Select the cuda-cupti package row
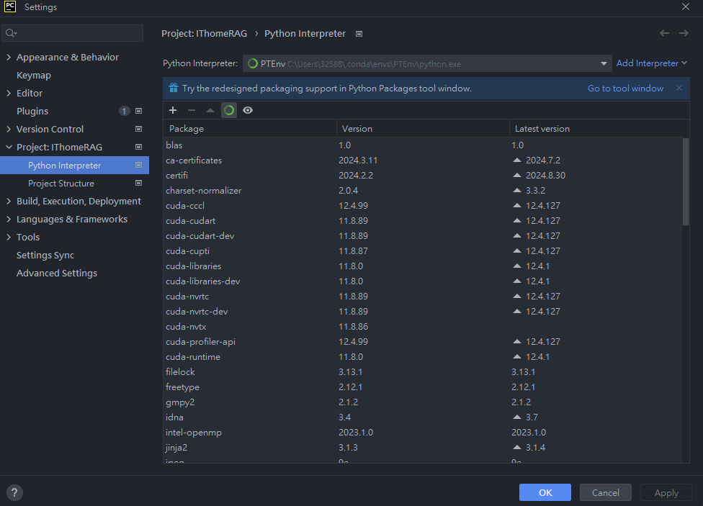Image resolution: width=703 pixels, height=506 pixels. coord(422,251)
